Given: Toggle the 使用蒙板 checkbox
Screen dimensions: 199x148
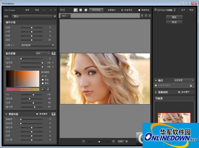Looking at the screenshot, I should (x=37, y=114).
